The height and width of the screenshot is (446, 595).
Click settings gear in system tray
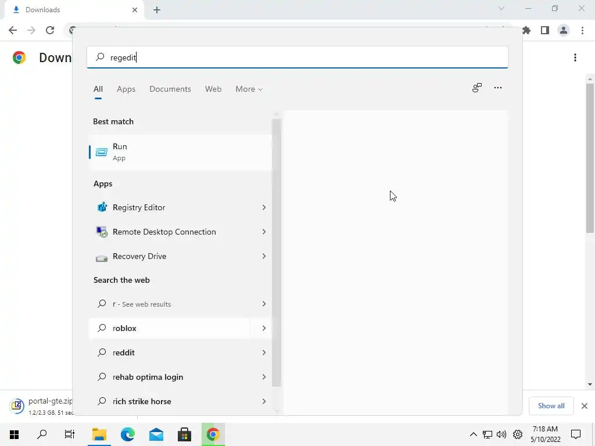point(518,434)
